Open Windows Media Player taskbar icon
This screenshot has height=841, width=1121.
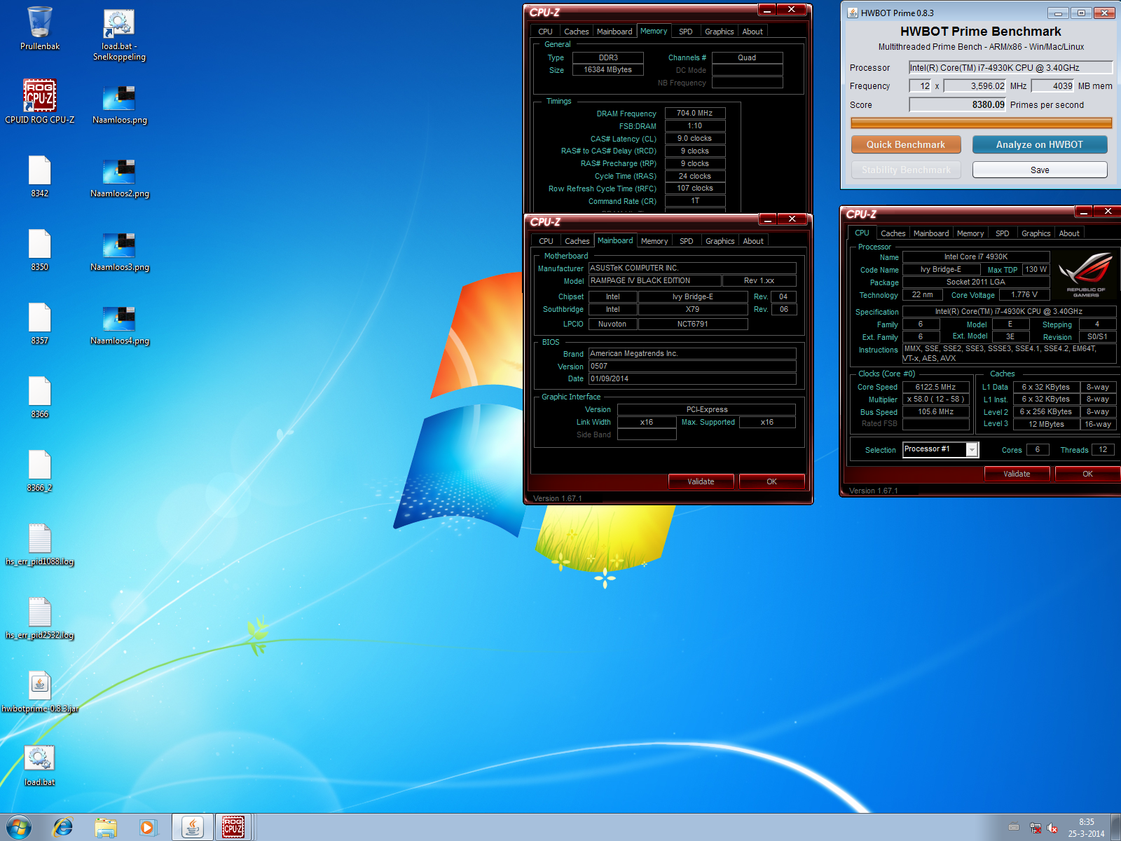[x=148, y=827]
